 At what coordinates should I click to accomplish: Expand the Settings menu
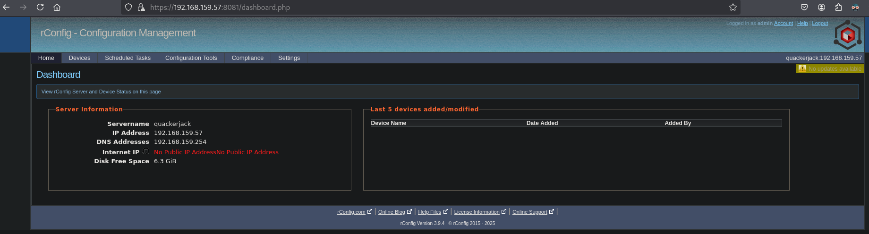click(289, 58)
